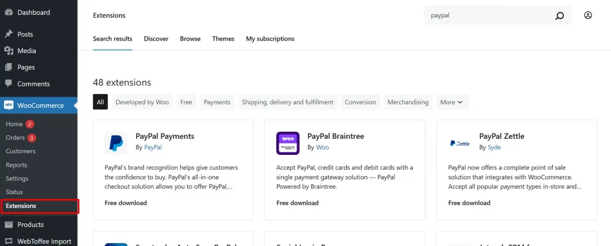Open the user account avatar icon

pyautogui.click(x=588, y=15)
